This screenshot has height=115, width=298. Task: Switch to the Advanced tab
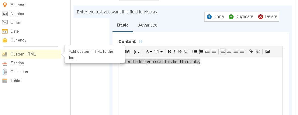click(x=148, y=25)
